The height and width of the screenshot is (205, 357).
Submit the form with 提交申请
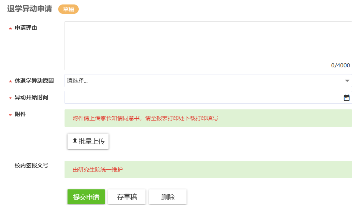point(86,197)
